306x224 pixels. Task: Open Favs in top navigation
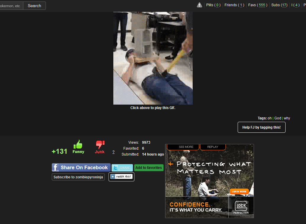click(x=257, y=5)
